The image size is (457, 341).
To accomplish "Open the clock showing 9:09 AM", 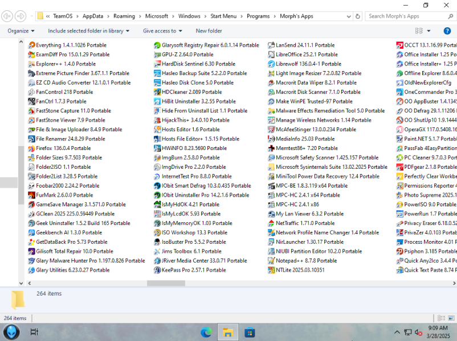I will (438, 332).
